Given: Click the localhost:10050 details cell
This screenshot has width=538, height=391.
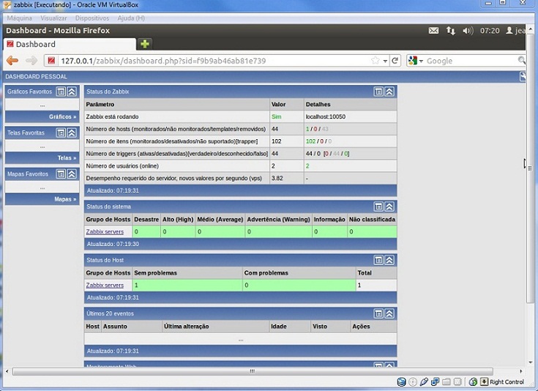Looking at the screenshot, I should (x=351, y=116).
